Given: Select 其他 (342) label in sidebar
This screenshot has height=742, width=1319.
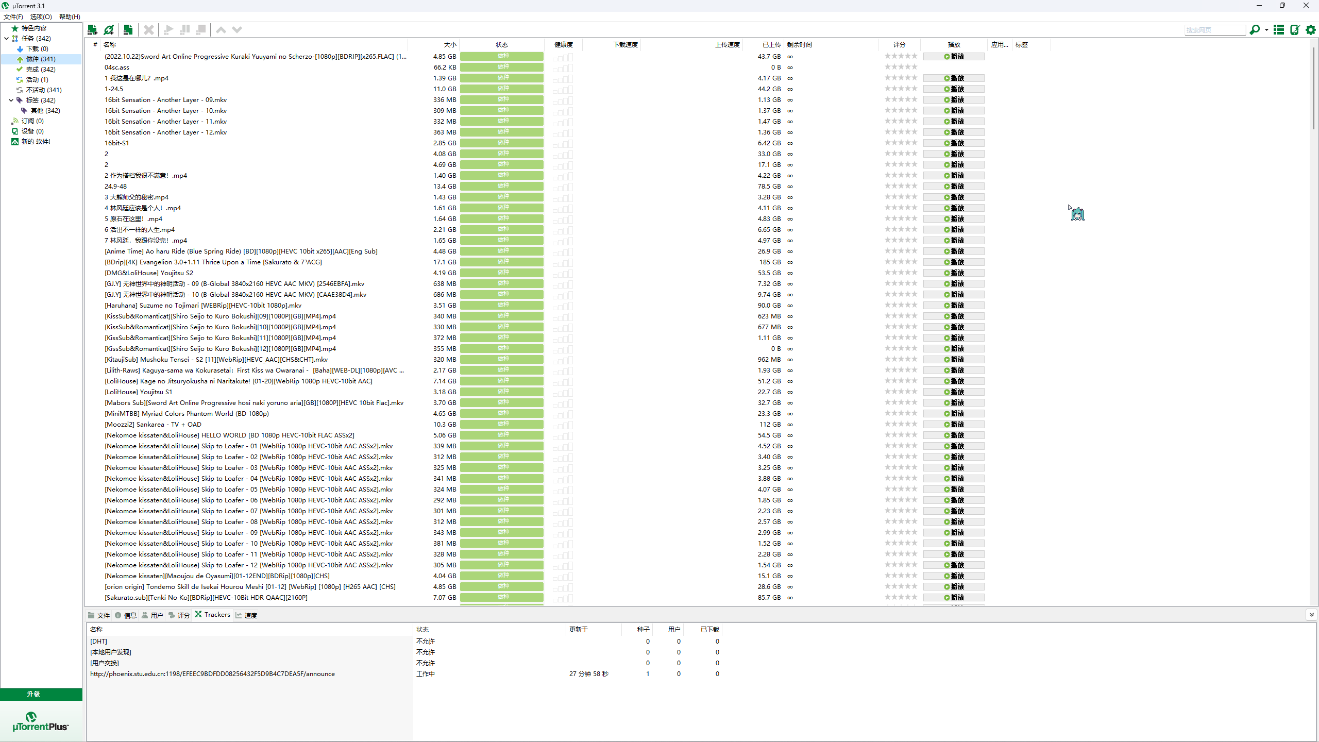Looking at the screenshot, I should 45,111.
